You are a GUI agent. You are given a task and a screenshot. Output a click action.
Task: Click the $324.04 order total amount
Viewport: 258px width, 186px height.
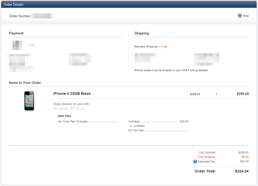coord(242,171)
